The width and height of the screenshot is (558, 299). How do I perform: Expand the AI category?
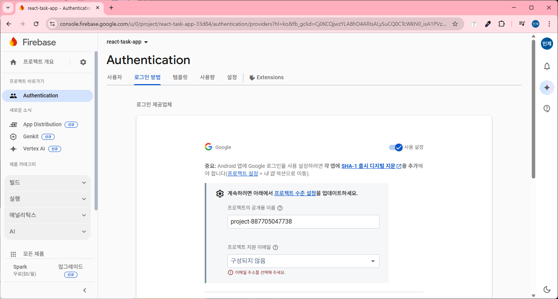point(47,232)
